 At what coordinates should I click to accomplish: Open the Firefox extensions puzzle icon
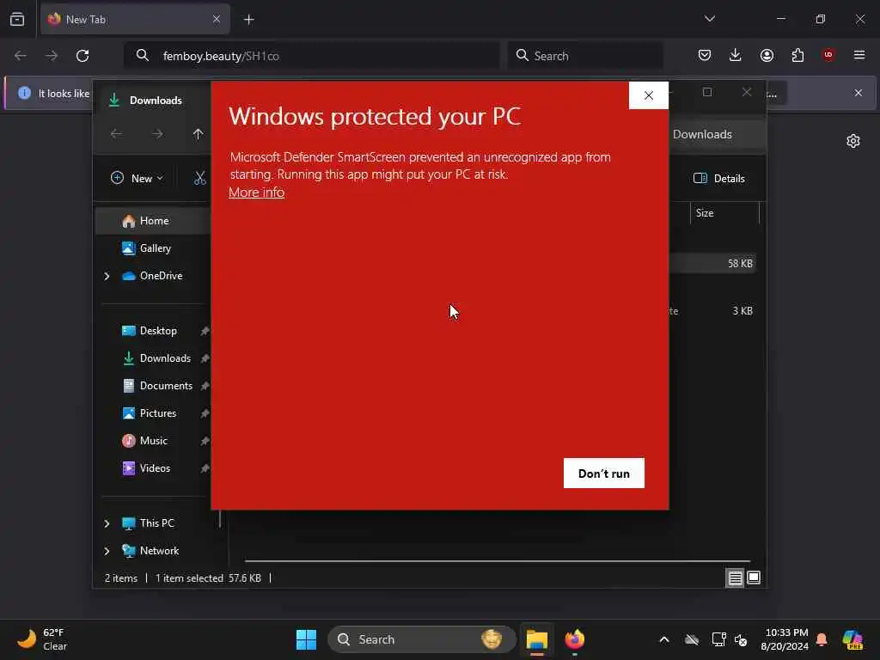797,55
